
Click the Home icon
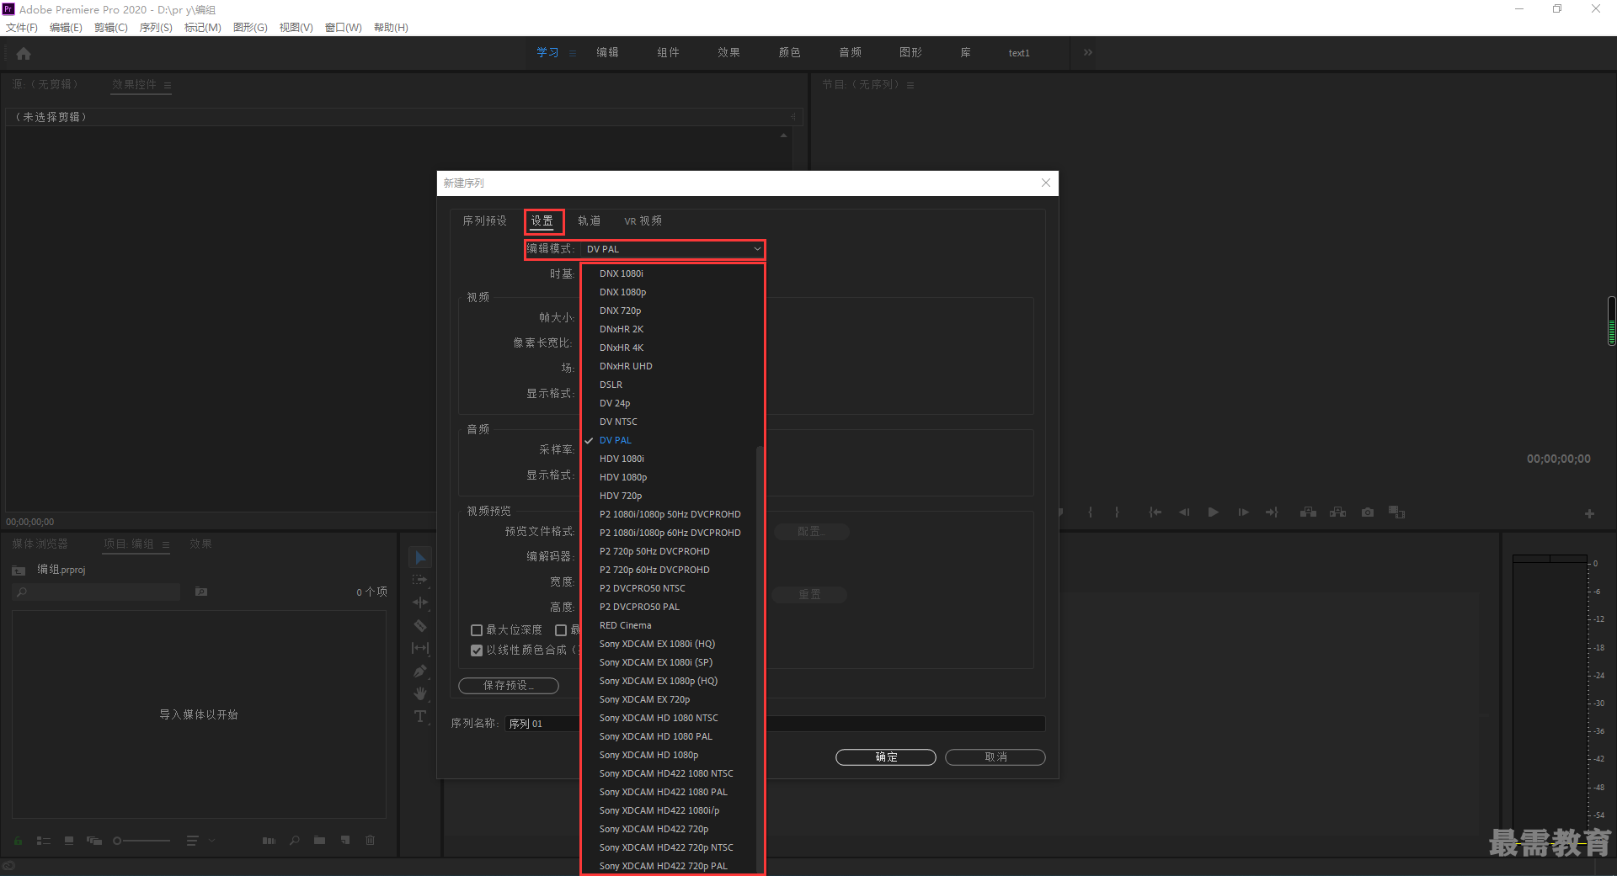click(24, 53)
